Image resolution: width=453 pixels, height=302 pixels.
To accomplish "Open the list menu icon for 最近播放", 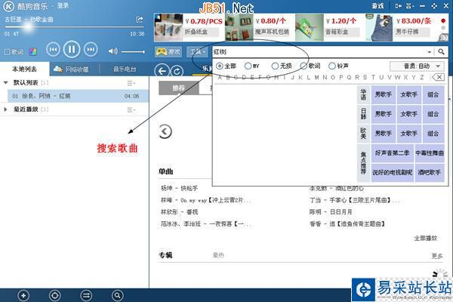I will 131,109.
